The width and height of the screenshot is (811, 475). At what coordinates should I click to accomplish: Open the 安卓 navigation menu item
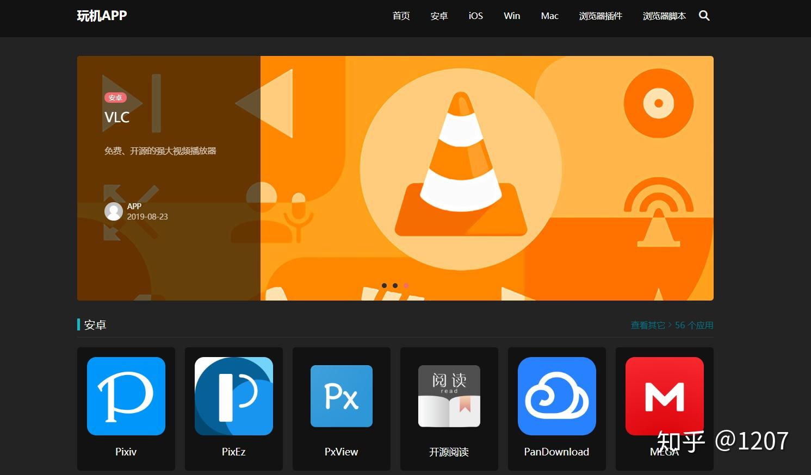tap(439, 16)
